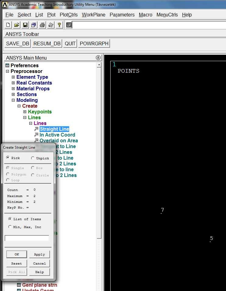Open the PlotCtrls menu
The image size is (226, 291).
click(x=69, y=15)
